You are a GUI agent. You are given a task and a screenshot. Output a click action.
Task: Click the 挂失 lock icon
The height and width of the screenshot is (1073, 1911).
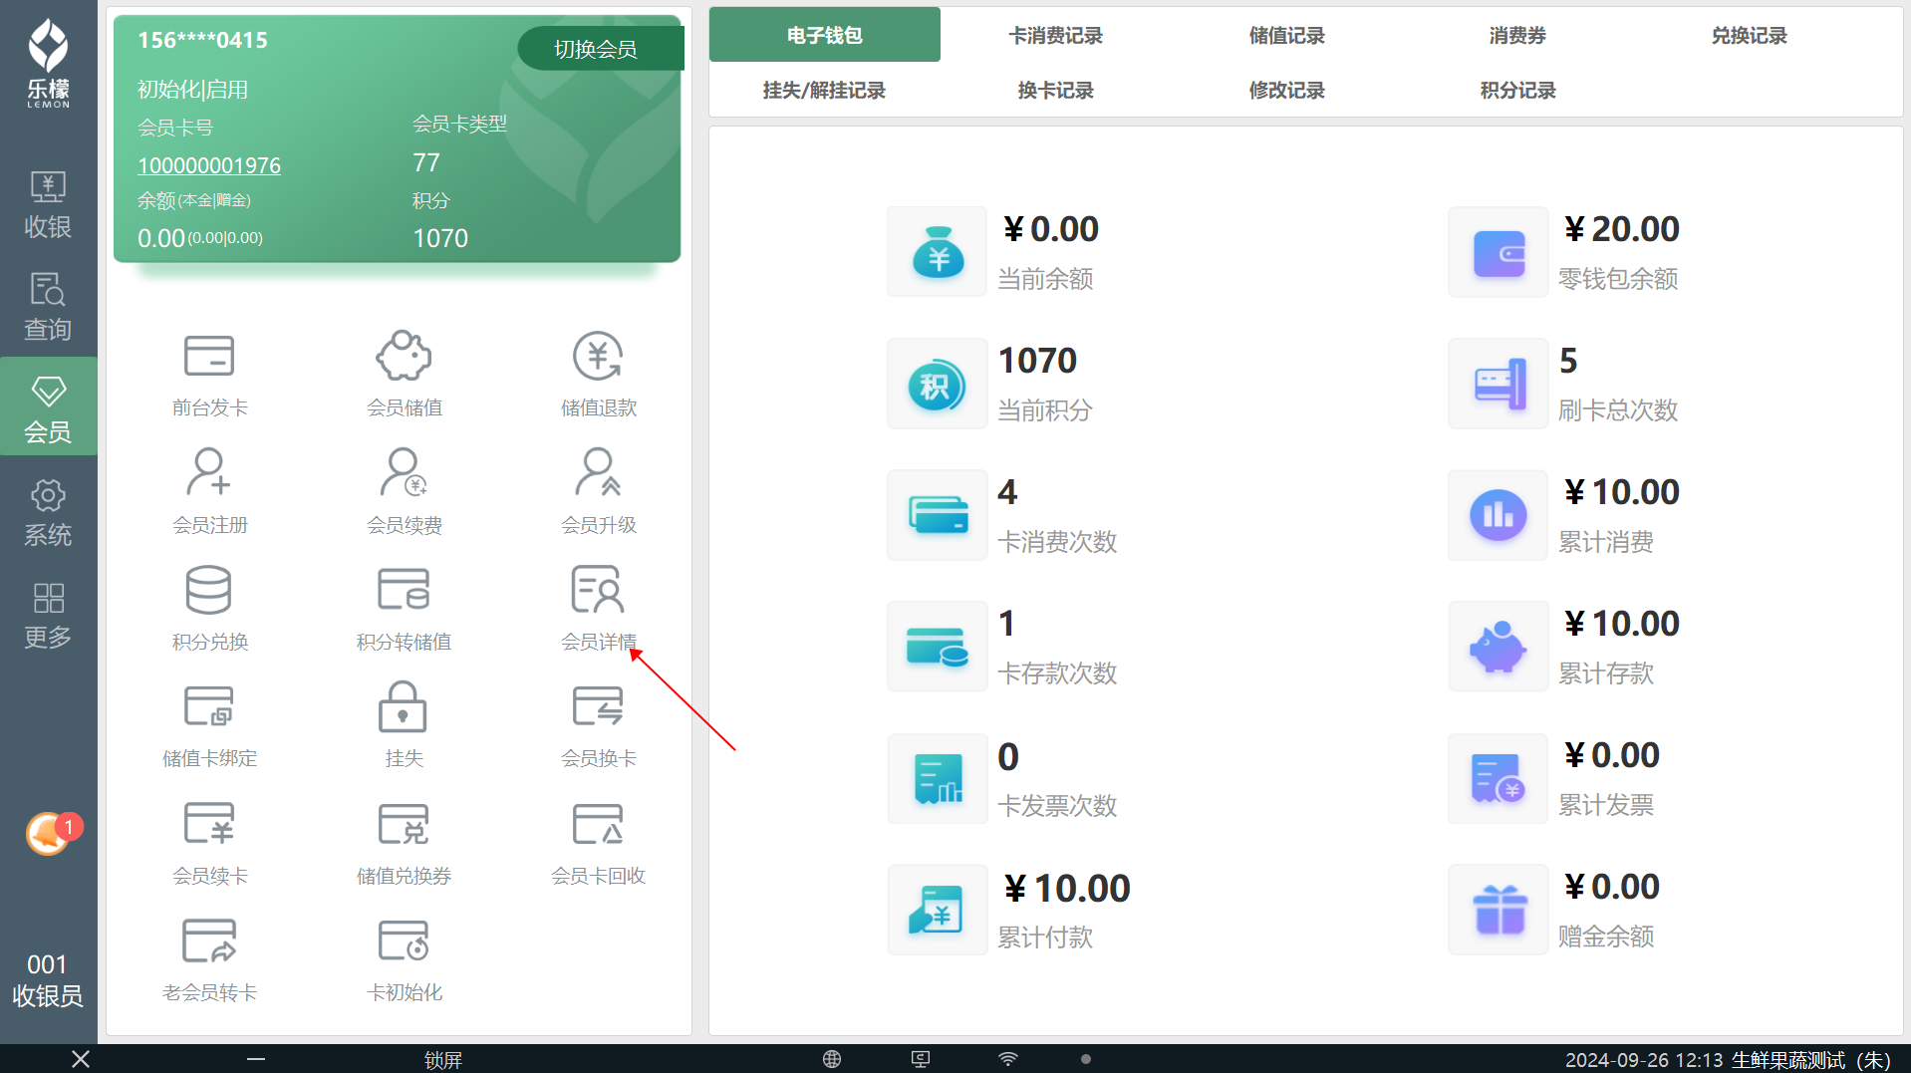point(404,706)
